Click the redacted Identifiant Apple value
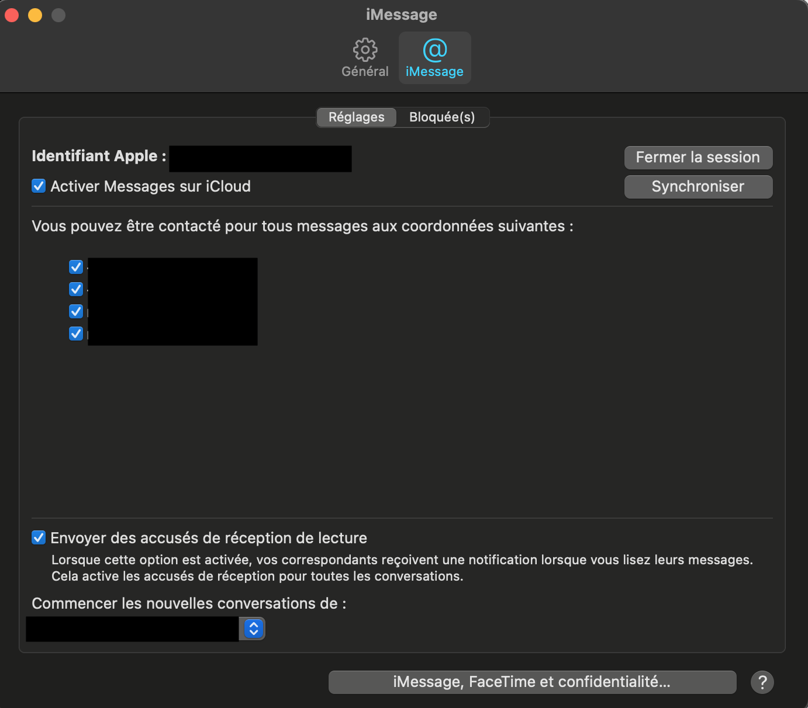Viewport: 808px width, 708px height. 260,159
